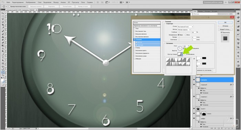Select the second contour preset in top row

tap(172, 60)
